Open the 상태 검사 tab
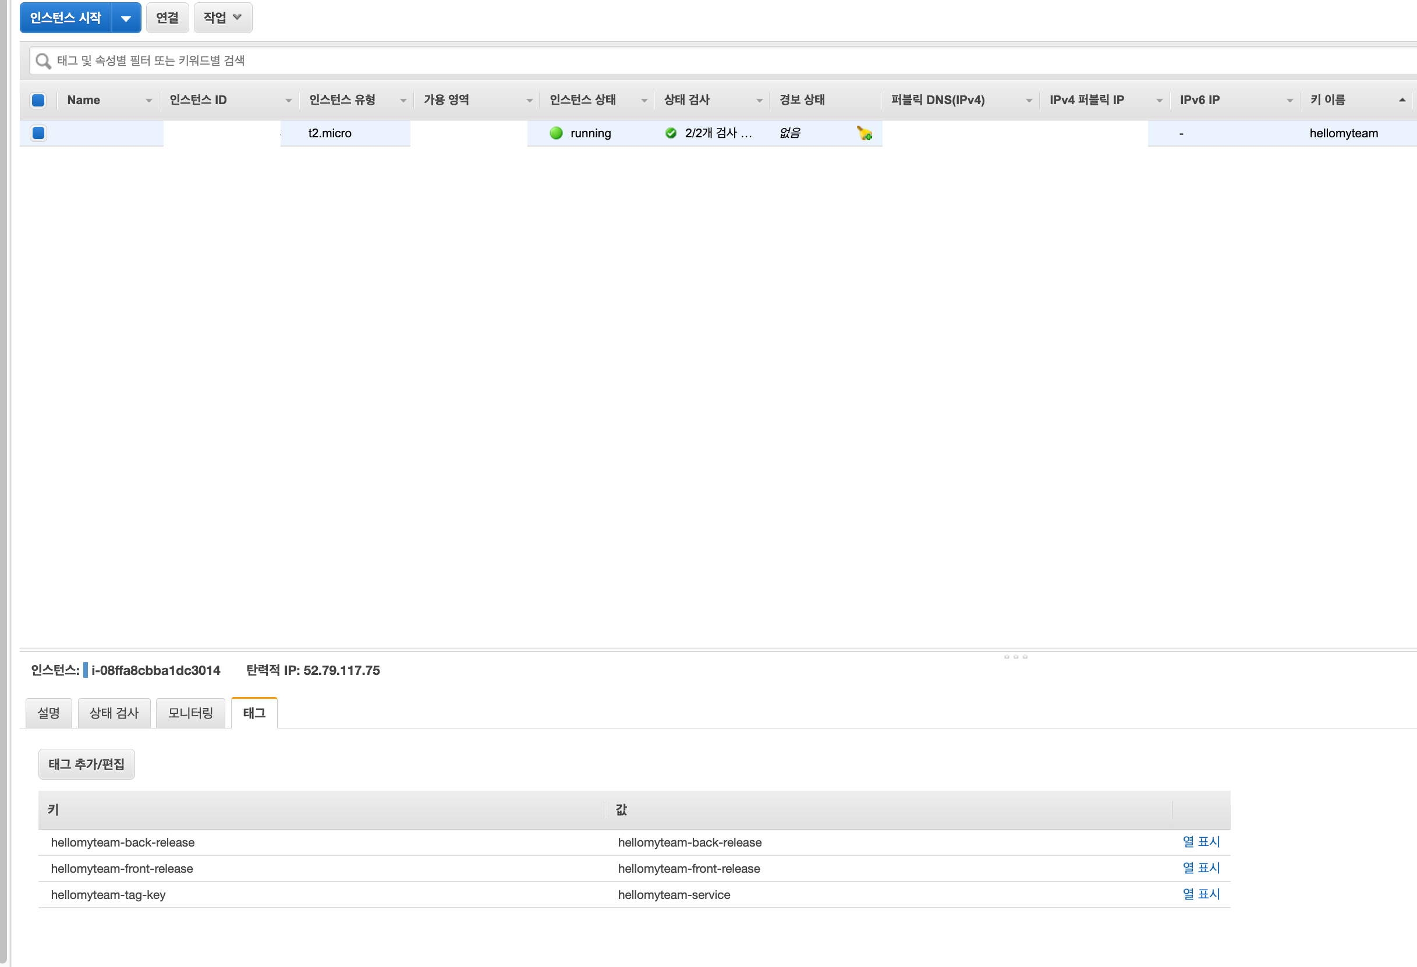This screenshot has width=1417, height=967. point(114,713)
